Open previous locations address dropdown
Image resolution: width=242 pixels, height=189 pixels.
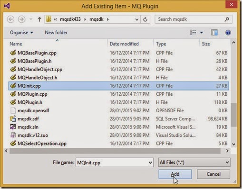(x=137, y=19)
